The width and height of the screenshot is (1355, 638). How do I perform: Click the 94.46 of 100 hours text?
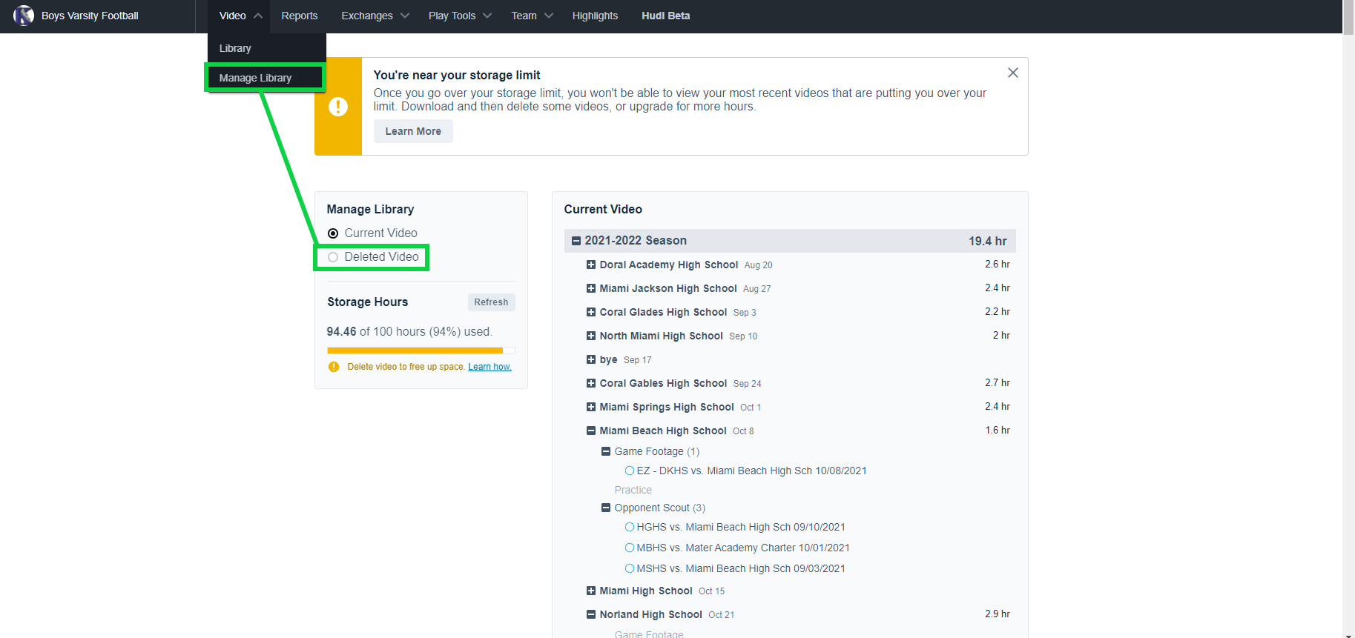(x=409, y=331)
